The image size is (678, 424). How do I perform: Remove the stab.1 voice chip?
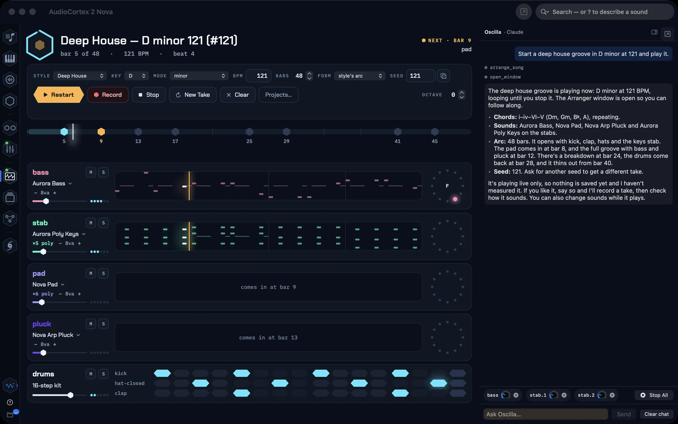click(564, 395)
